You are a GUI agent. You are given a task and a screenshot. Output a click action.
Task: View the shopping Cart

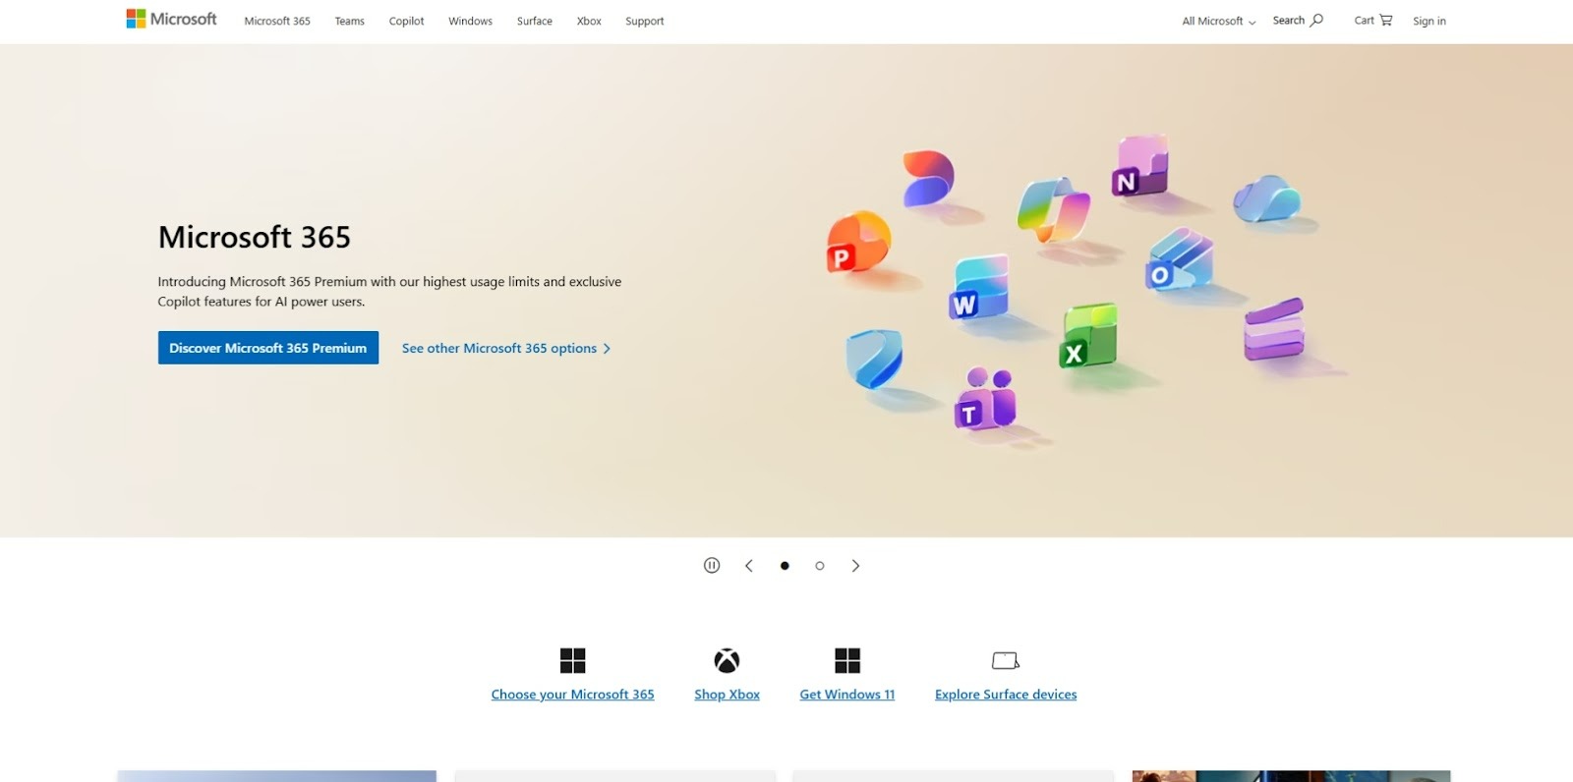[1373, 20]
